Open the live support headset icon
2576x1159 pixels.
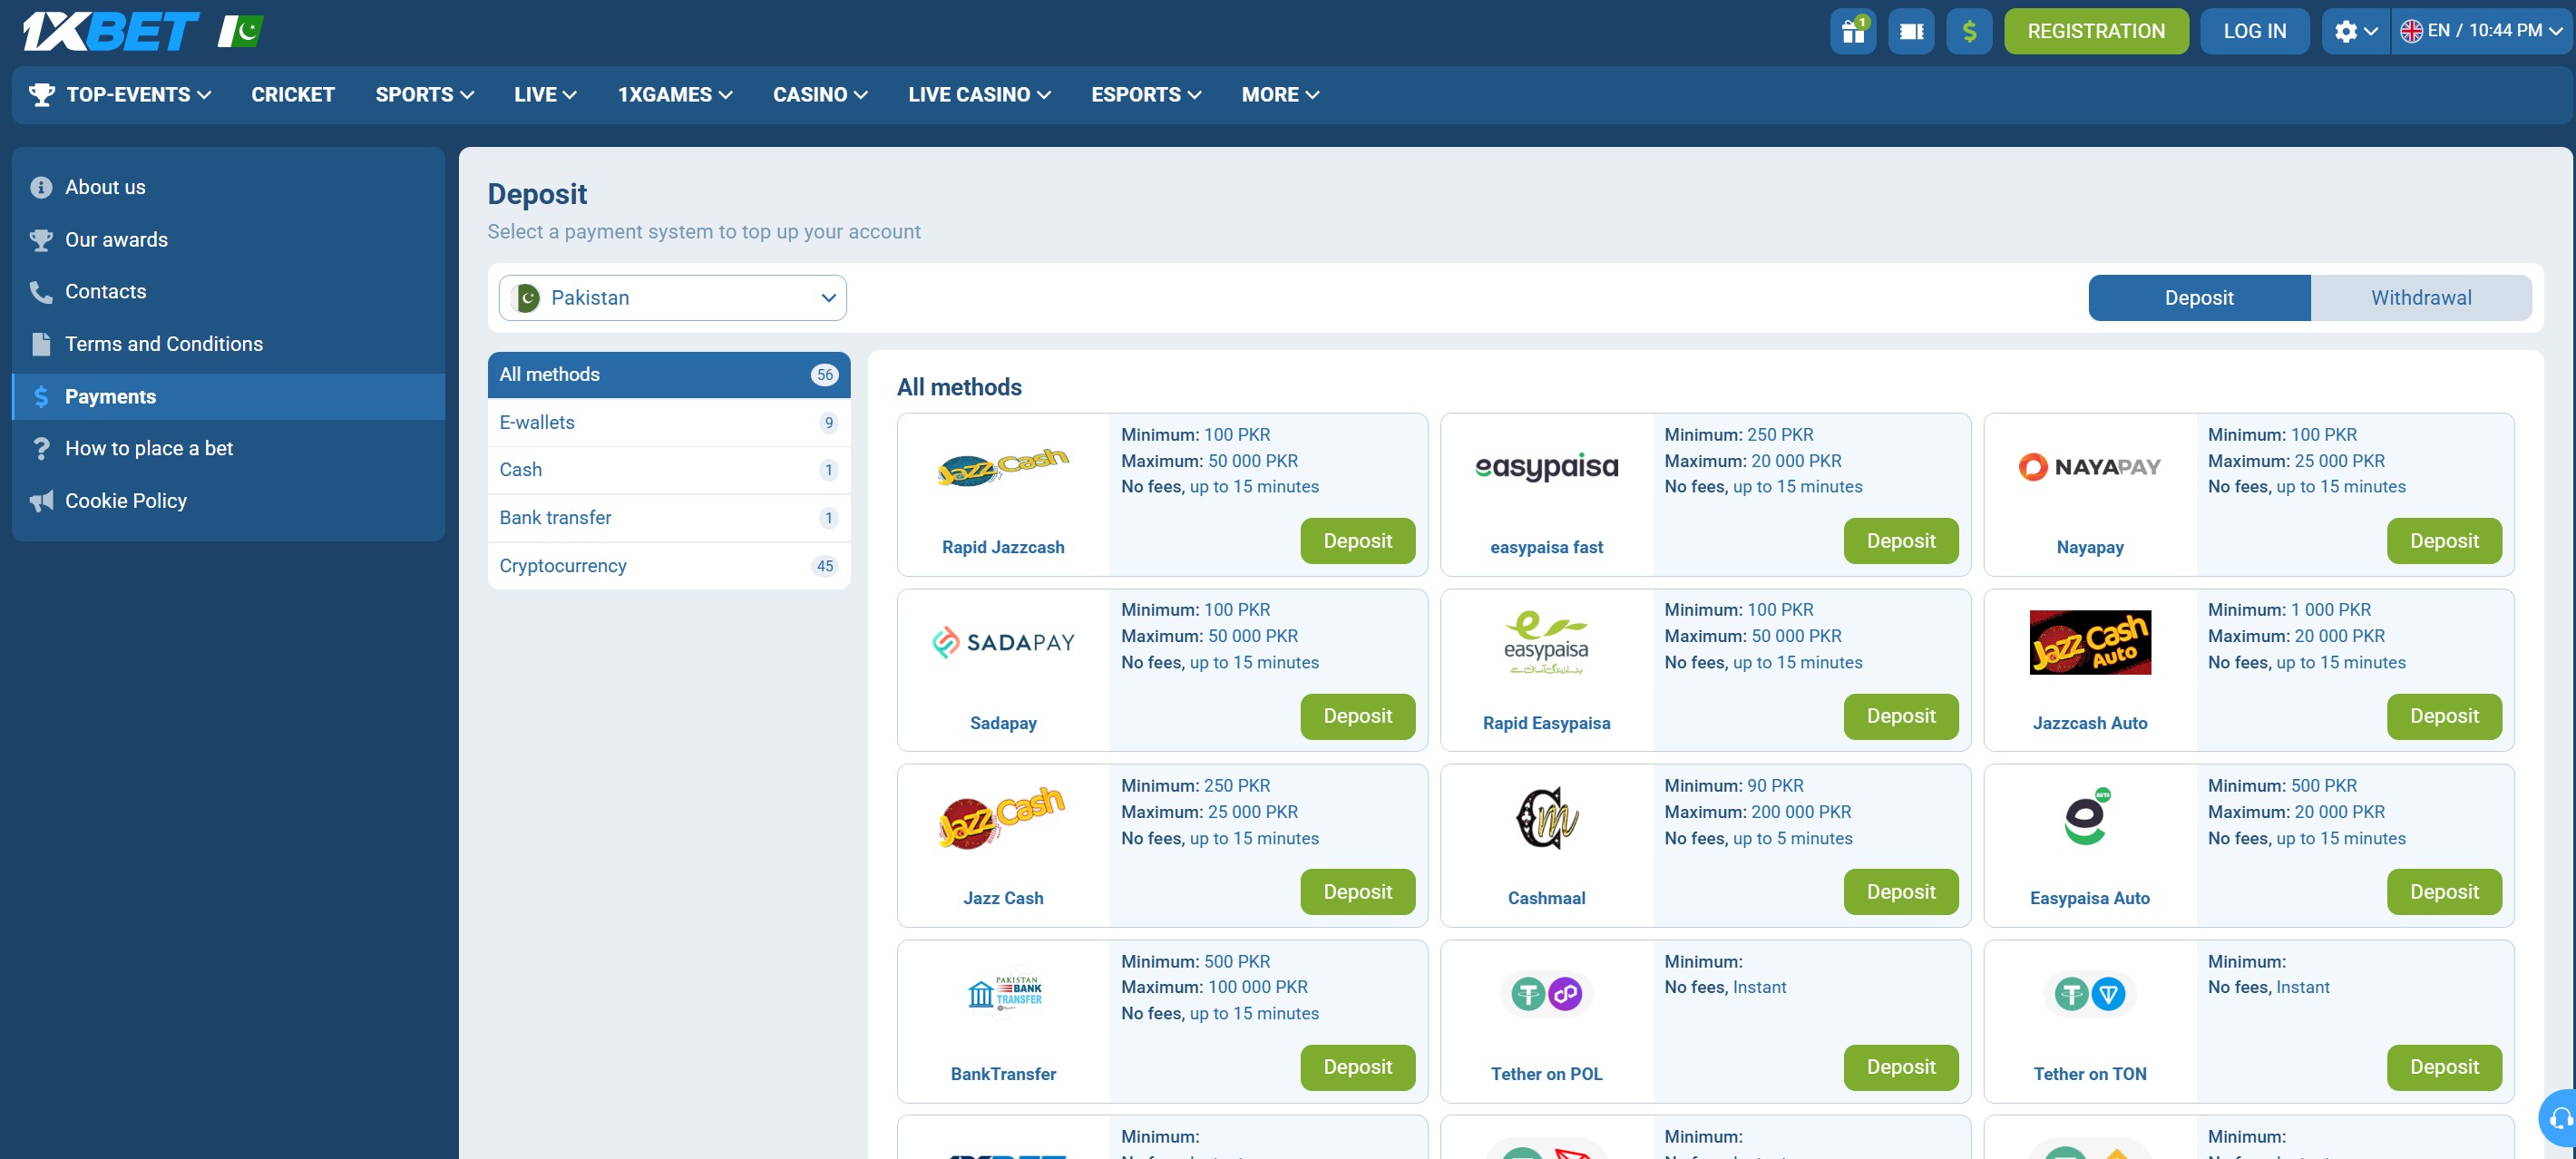coord(2560,1117)
